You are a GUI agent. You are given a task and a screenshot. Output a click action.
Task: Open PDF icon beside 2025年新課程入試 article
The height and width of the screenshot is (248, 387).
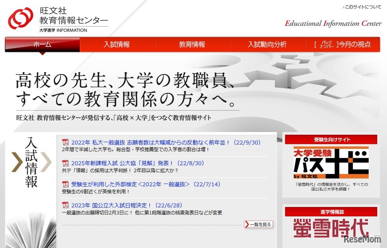tap(65, 163)
